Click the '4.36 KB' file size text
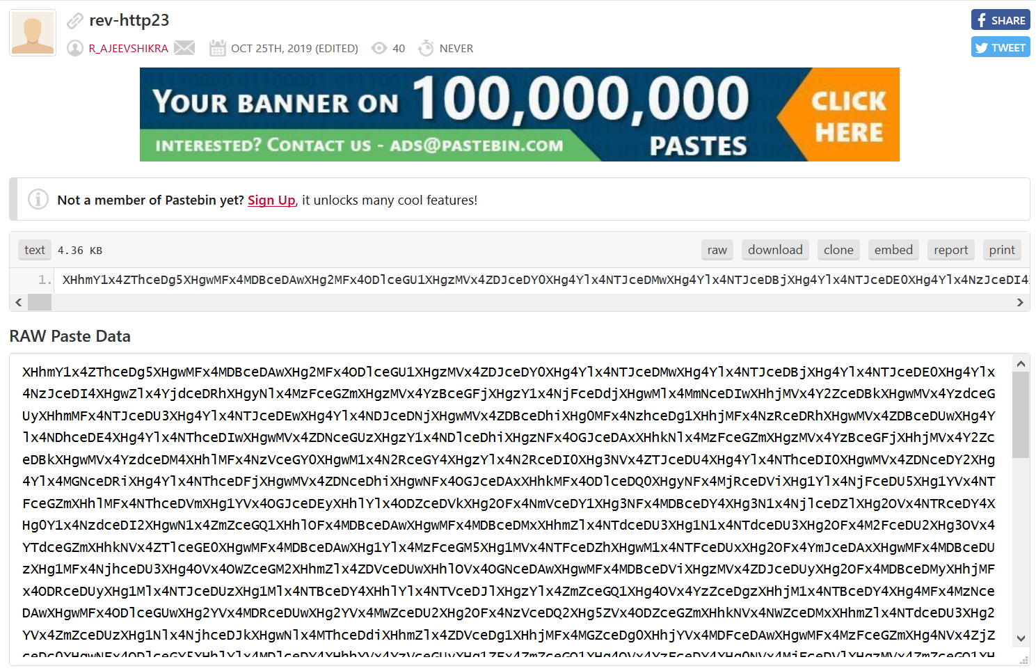 [80, 251]
